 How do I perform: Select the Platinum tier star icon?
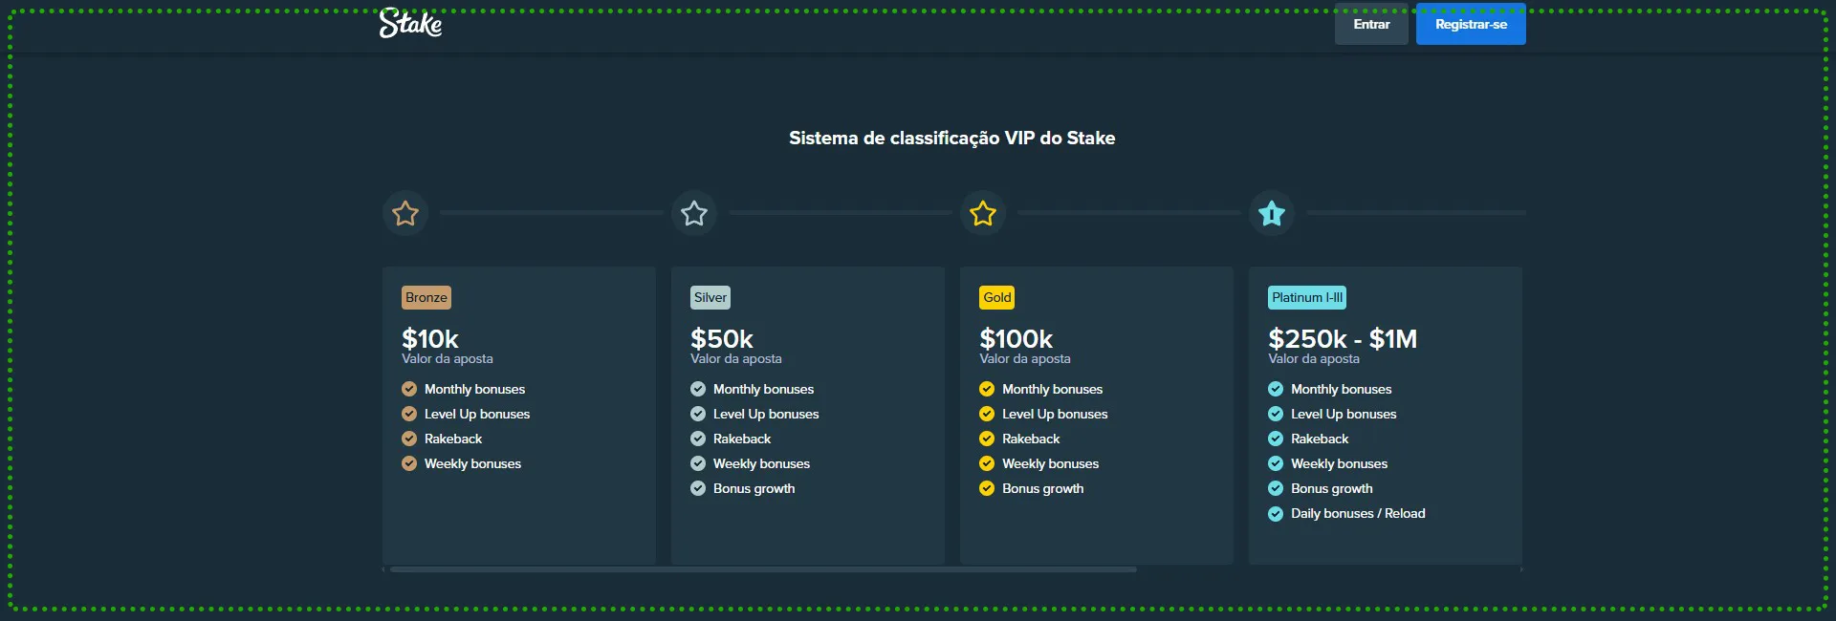coord(1271,213)
